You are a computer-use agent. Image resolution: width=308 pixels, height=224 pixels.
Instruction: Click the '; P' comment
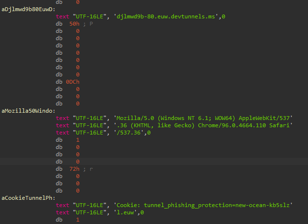88,24
